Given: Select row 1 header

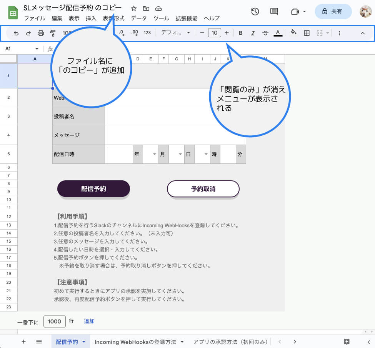Looking at the screenshot, I should [8, 76].
